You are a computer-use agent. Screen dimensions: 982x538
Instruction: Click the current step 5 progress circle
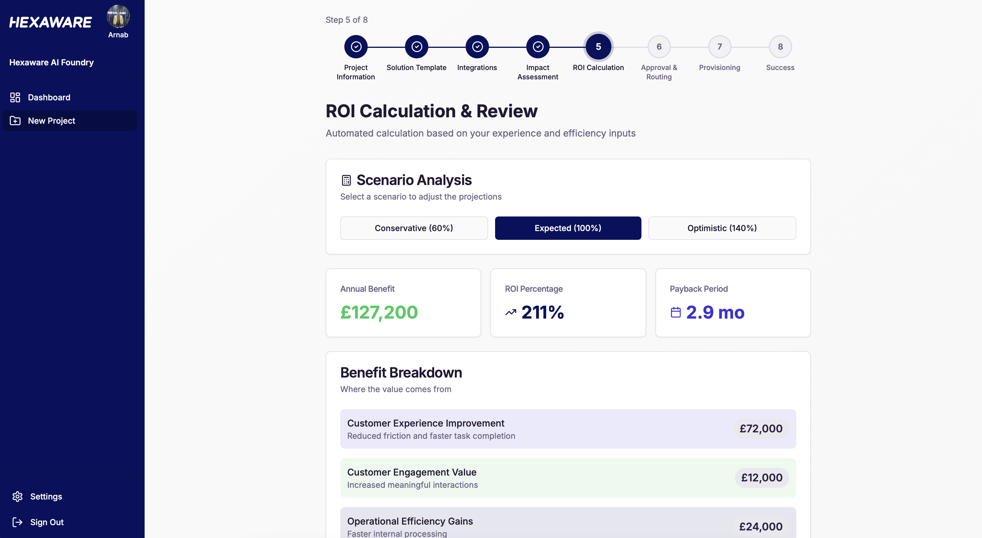tap(598, 47)
